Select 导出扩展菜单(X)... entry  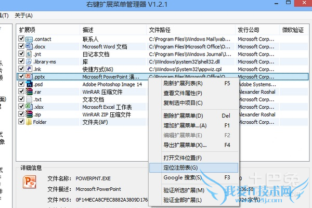(x=193, y=145)
